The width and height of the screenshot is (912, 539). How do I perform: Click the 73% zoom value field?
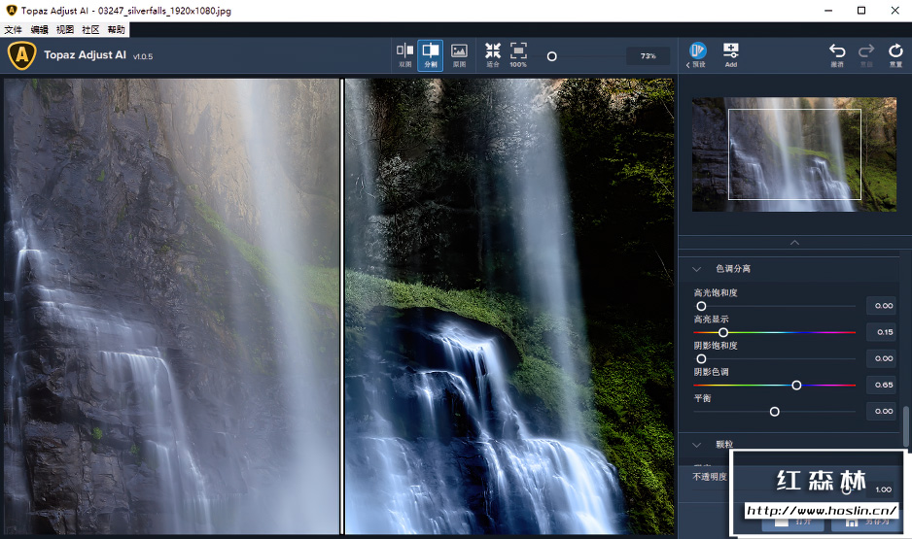(648, 56)
